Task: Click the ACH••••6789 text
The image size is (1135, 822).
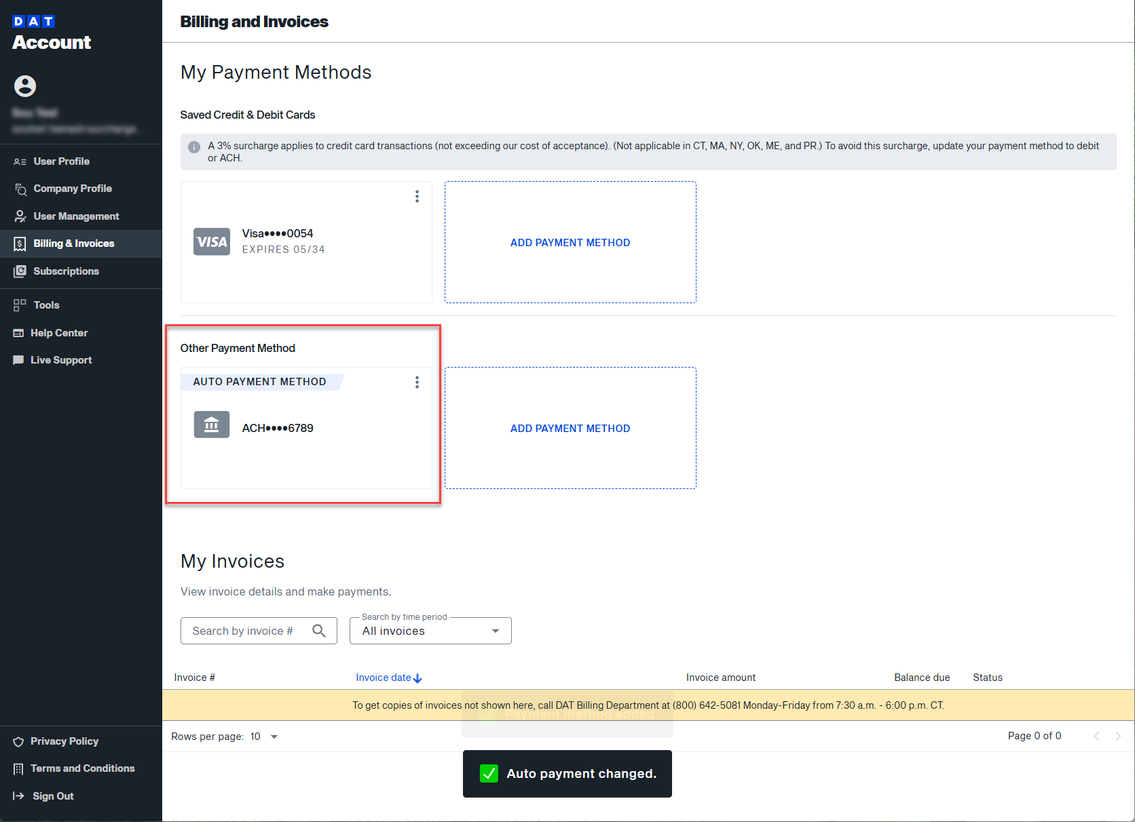Action: (x=278, y=428)
